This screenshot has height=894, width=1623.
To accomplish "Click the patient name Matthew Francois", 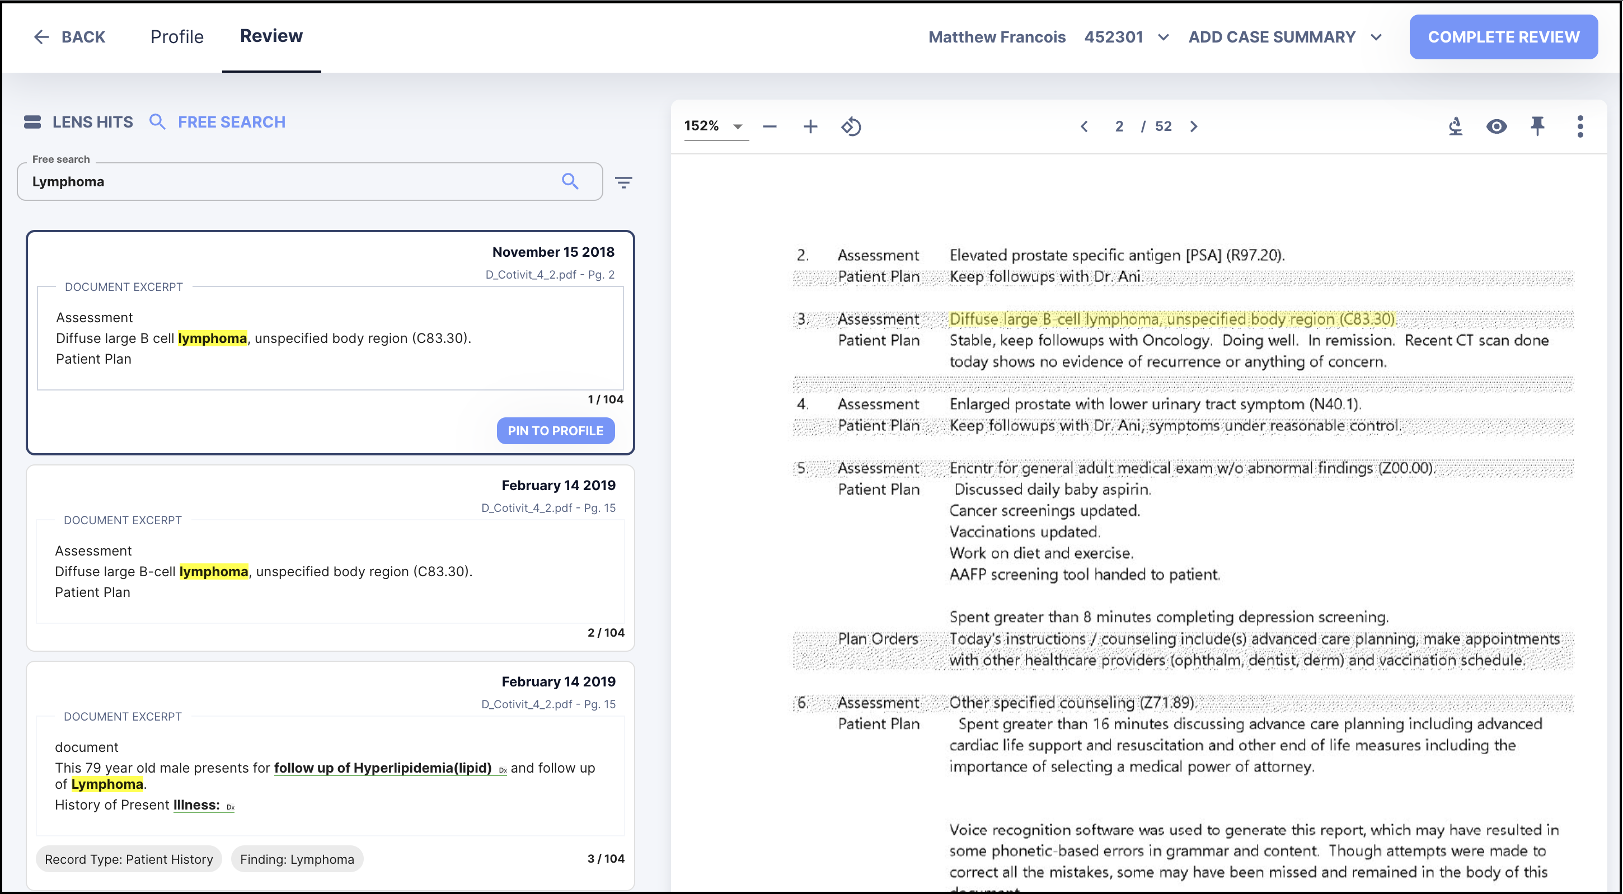I will click(x=997, y=37).
